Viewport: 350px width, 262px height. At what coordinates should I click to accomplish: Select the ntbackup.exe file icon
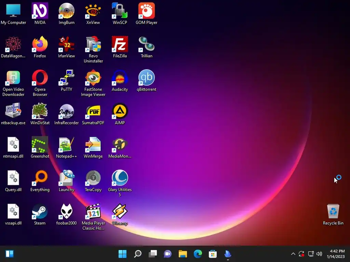click(13, 111)
